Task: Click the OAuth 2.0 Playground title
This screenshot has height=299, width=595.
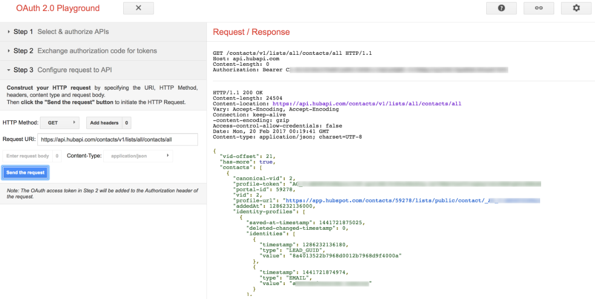Action: point(58,8)
